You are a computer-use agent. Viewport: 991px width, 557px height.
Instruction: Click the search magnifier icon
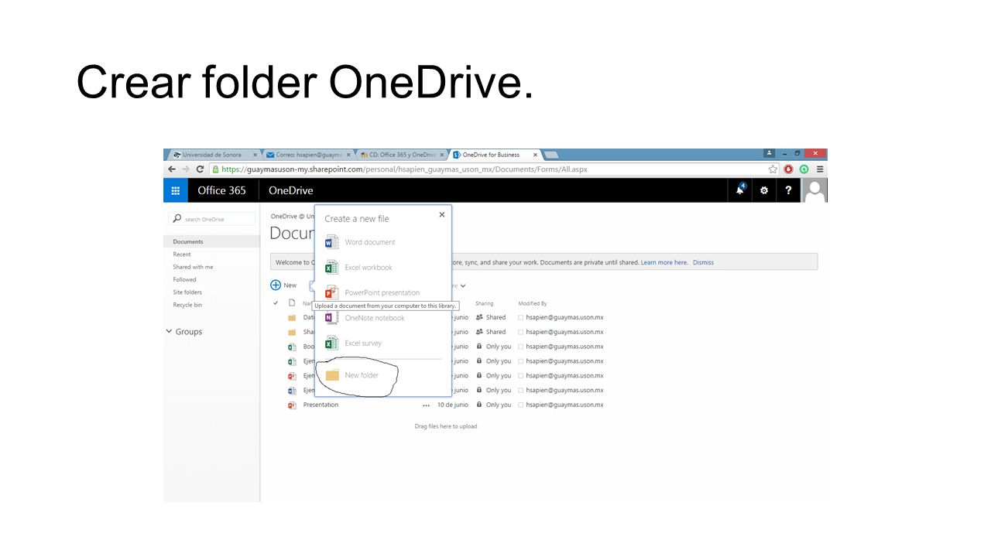[177, 219]
